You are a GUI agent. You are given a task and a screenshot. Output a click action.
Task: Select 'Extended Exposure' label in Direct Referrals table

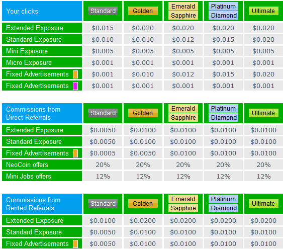[x=35, y=130]
